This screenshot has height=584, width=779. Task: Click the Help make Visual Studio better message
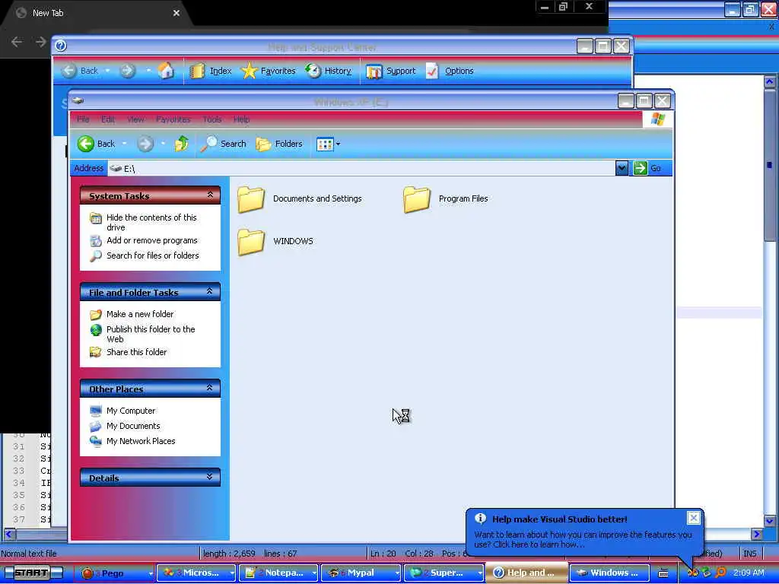pos(583,539)
